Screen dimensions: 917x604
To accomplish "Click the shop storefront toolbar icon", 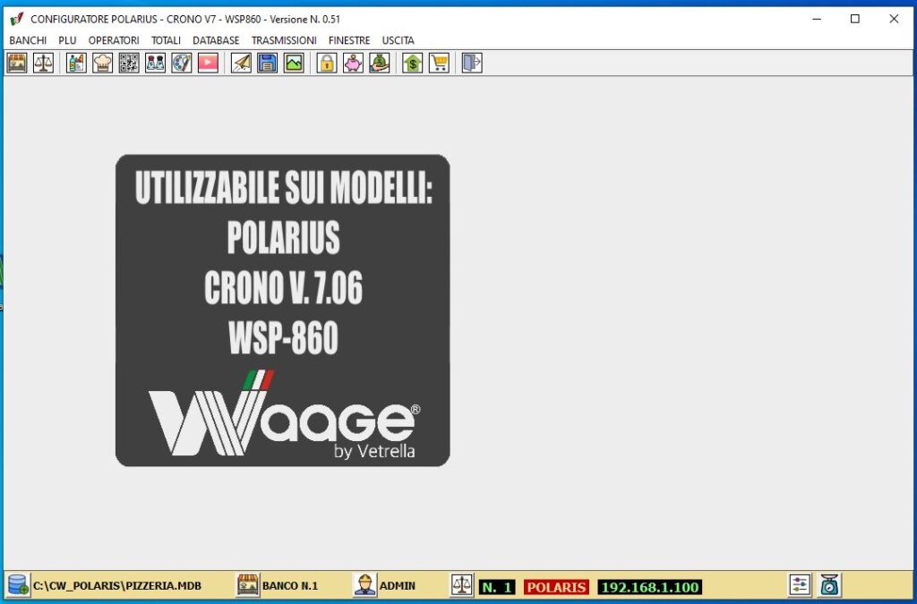I will click(17, 63).
